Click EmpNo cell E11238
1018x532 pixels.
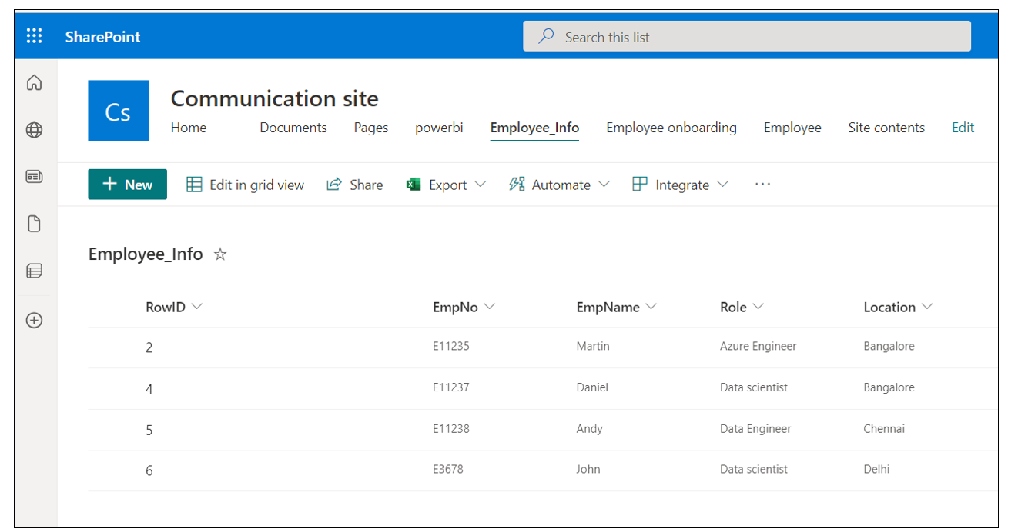pos(451,428)
